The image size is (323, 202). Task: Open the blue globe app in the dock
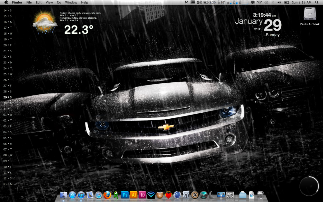pyautogui.click(x=177, y=195)
